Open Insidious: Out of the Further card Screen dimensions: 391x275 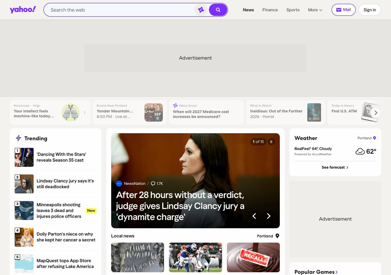[x=286, y=112]
